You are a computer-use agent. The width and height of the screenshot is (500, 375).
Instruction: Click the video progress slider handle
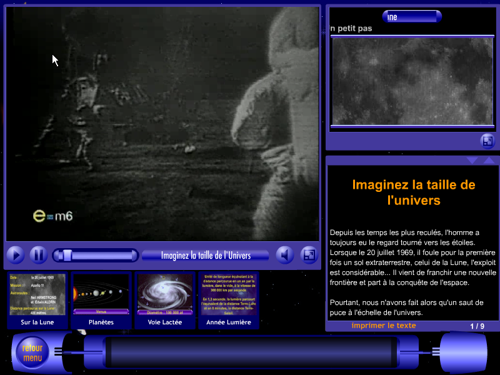(67, 256)
